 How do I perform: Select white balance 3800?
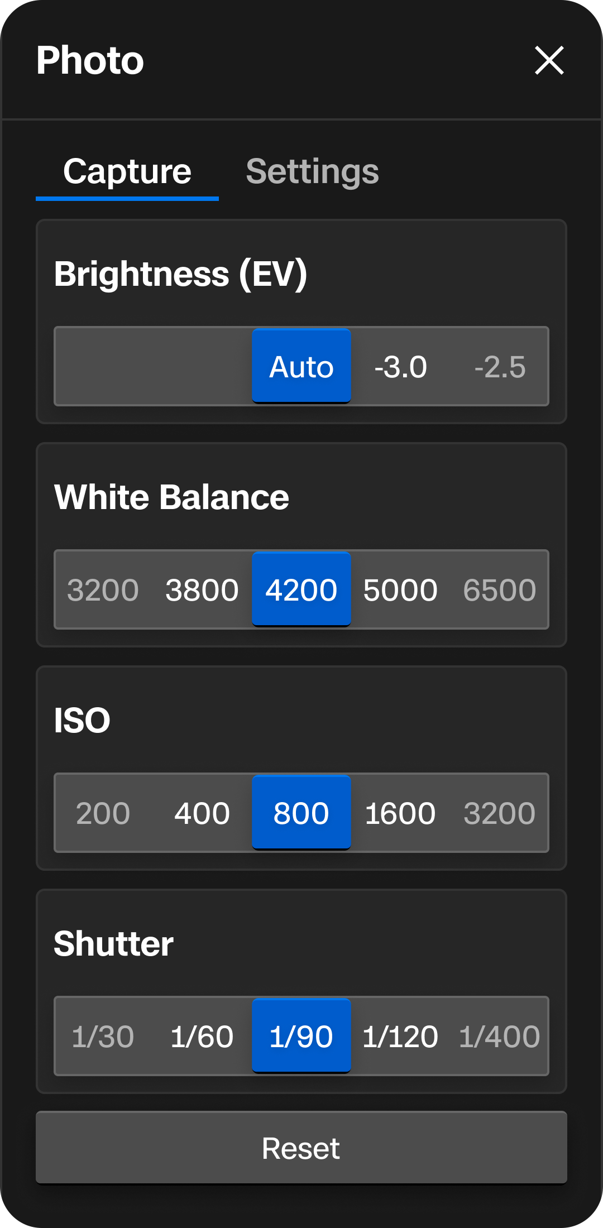(202, 590)
